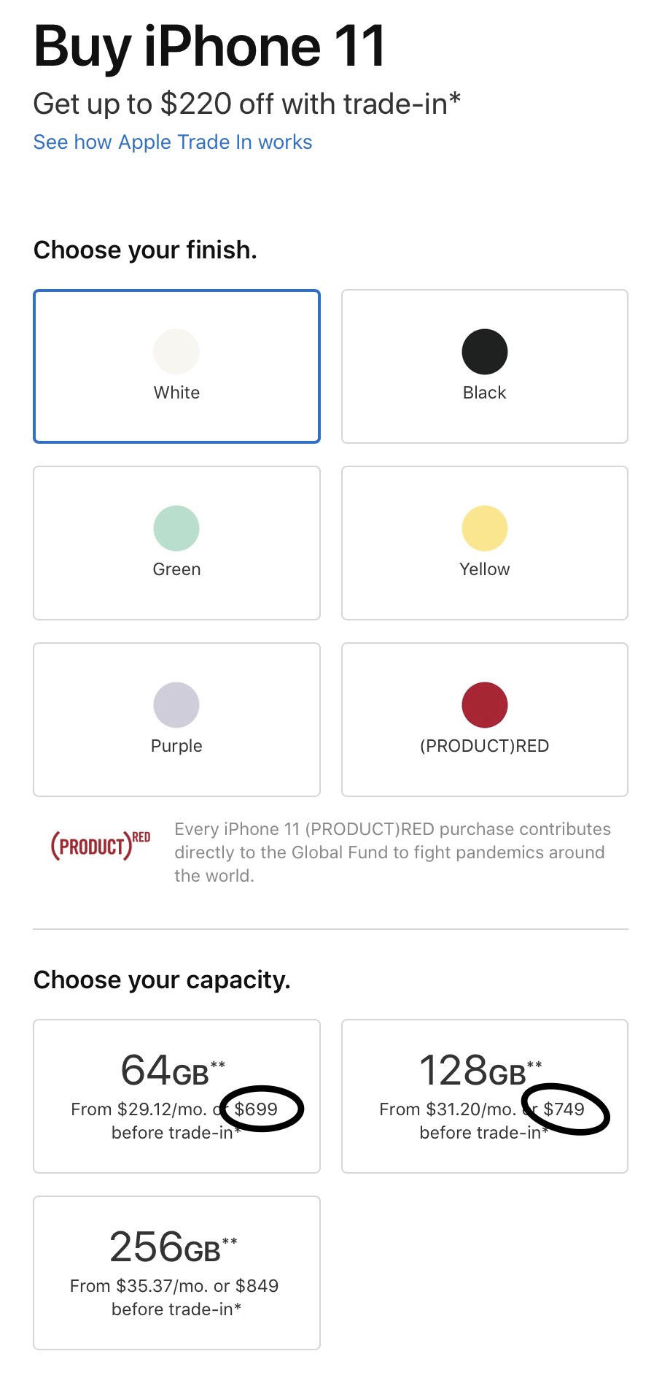Pick the Green finish circle

[176, 528]
